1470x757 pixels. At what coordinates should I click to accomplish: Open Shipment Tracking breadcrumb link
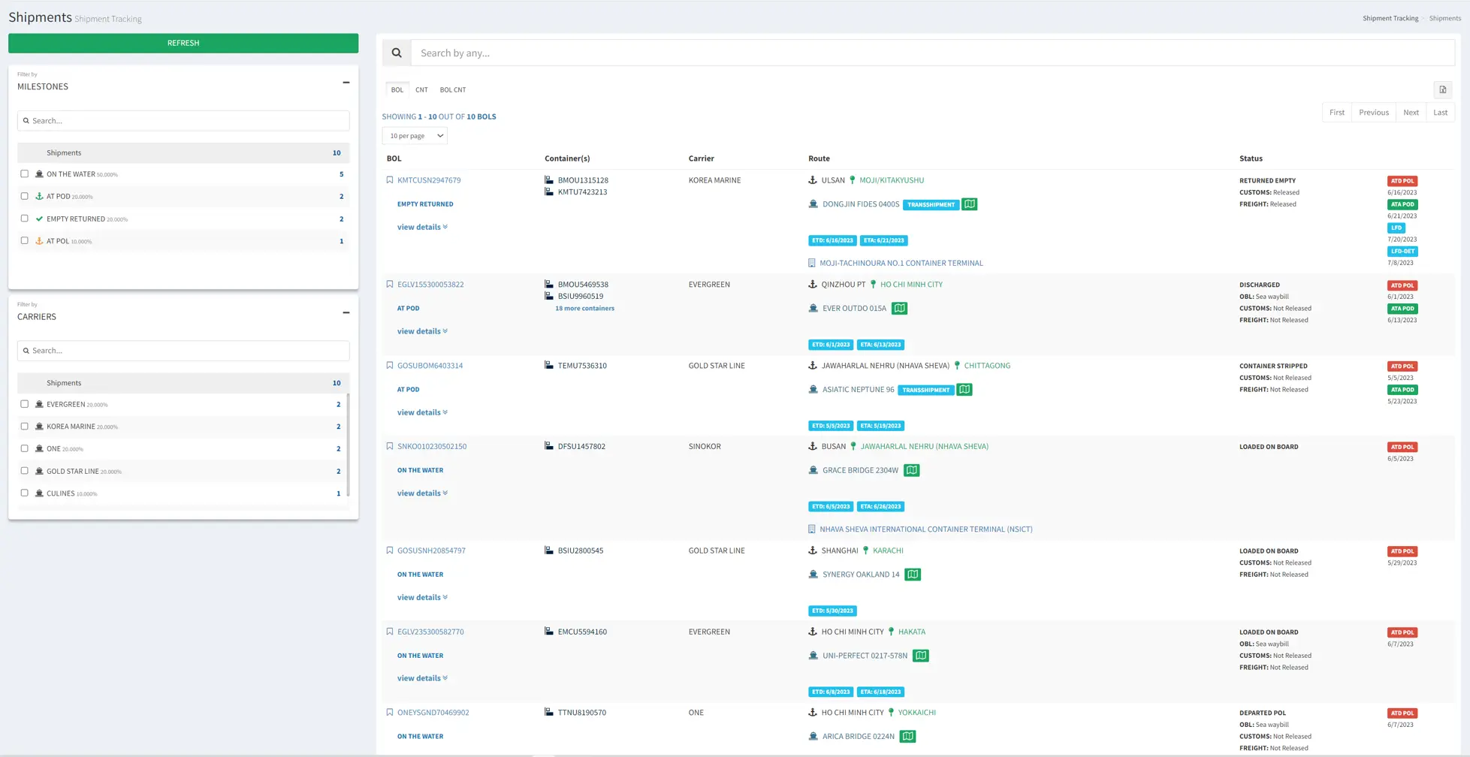click(1390, 18)
